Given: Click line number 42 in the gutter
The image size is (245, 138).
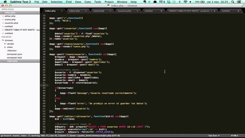Looking at the screenshot, I should [44, 85].
